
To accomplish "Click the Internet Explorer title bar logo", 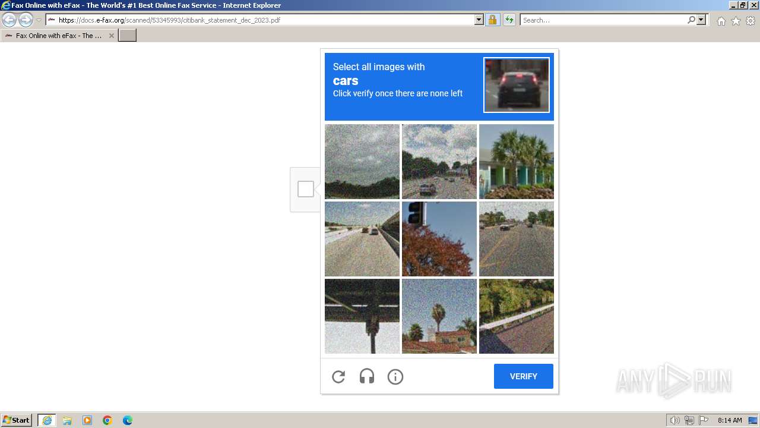I will pos(6,5).
